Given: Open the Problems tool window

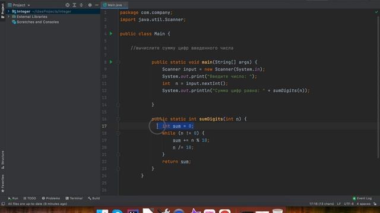Looking at the screenshot, I should [x=50, y=198].
